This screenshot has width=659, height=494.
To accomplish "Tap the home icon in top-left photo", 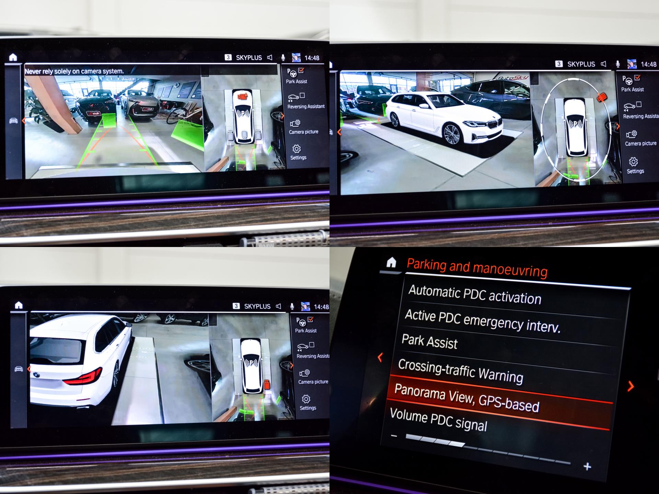I will tap(13, 57).
